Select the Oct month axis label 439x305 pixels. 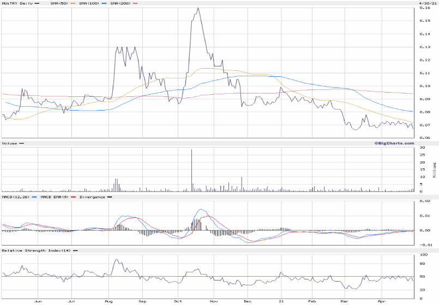pos(178,300)
